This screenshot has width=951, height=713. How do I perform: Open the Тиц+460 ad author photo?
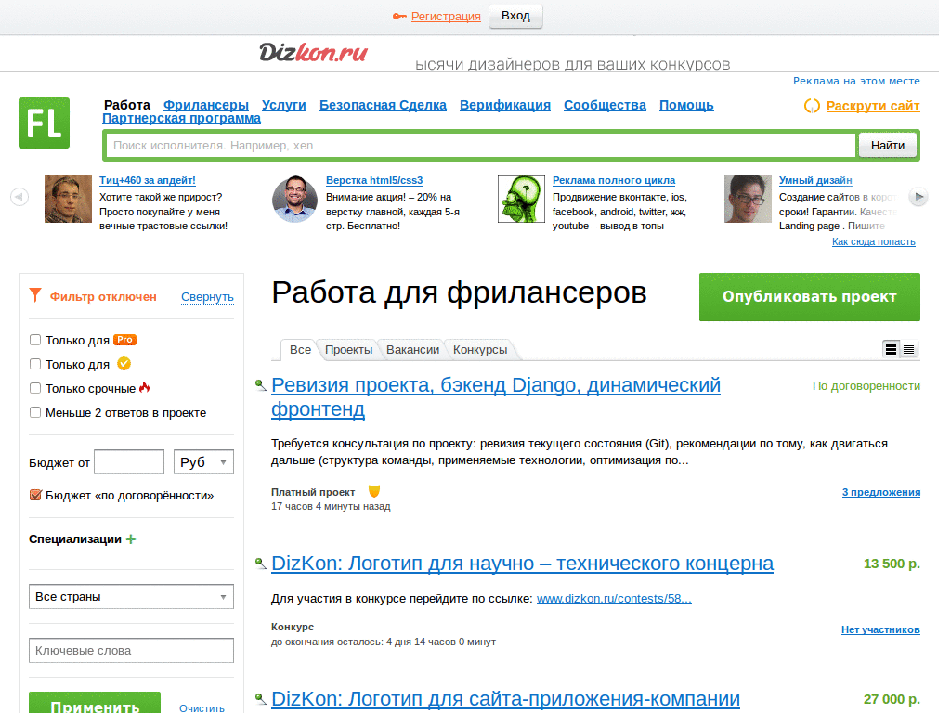point(68,200)
